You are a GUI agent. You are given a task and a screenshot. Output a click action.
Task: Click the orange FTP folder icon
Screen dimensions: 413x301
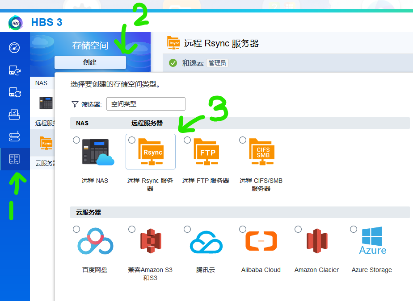(x=206, y=152)
